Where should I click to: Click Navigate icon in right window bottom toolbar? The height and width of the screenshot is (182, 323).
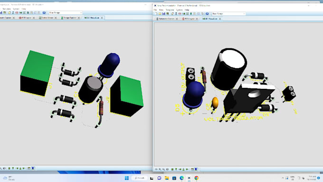coord(156,169)
